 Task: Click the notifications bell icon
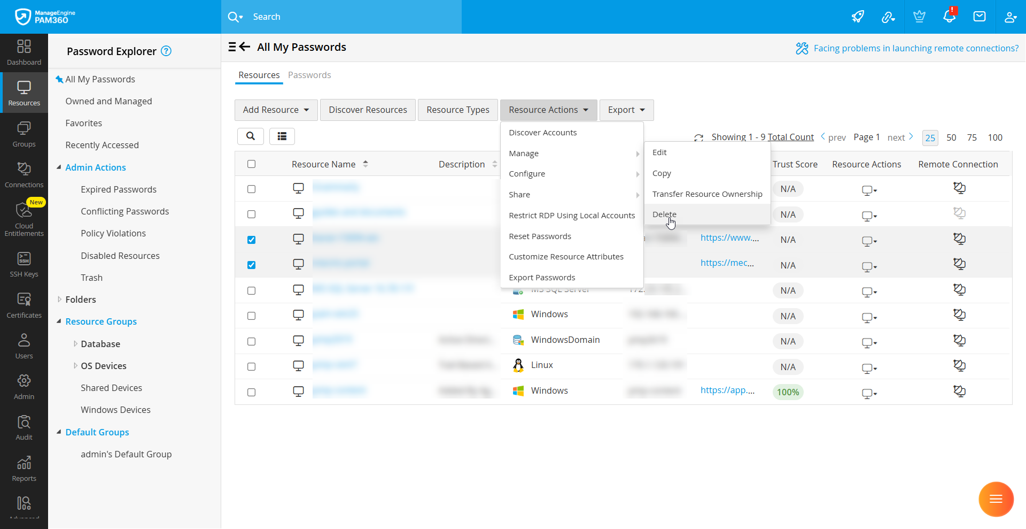coord(949,17)
